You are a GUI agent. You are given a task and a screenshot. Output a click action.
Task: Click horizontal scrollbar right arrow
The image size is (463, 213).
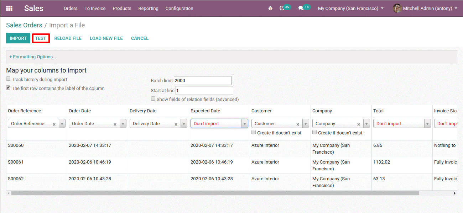[x=455, y=193]
